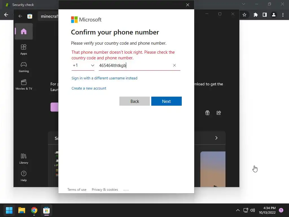289x217 pixels.
Task: Click the Minecraft search box in the Store
Action: (48, 16)
